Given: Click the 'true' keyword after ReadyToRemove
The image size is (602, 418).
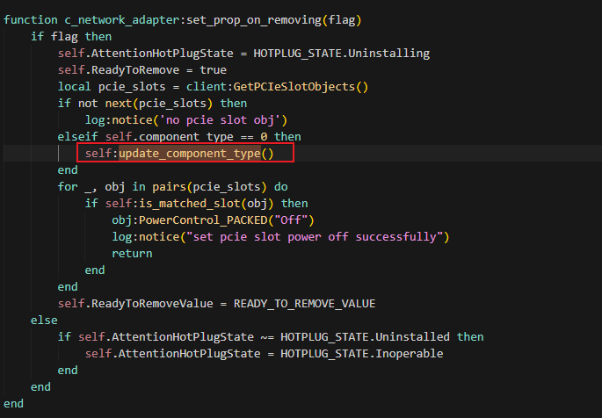Looking at the screenshot, I should [x=213, y=69].
